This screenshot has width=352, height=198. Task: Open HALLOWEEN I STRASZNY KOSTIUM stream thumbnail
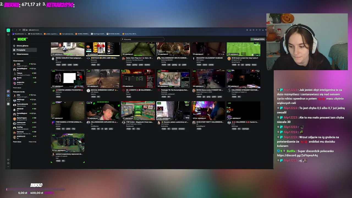(243, 79)
